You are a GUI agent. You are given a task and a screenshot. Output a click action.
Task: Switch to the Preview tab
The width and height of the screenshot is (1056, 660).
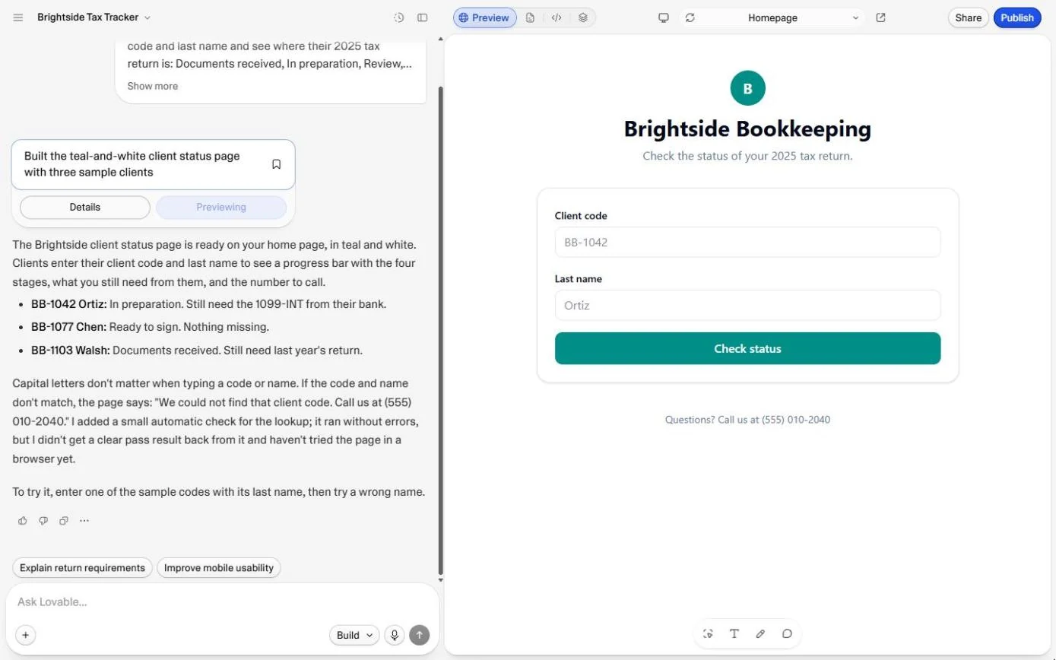485,17
